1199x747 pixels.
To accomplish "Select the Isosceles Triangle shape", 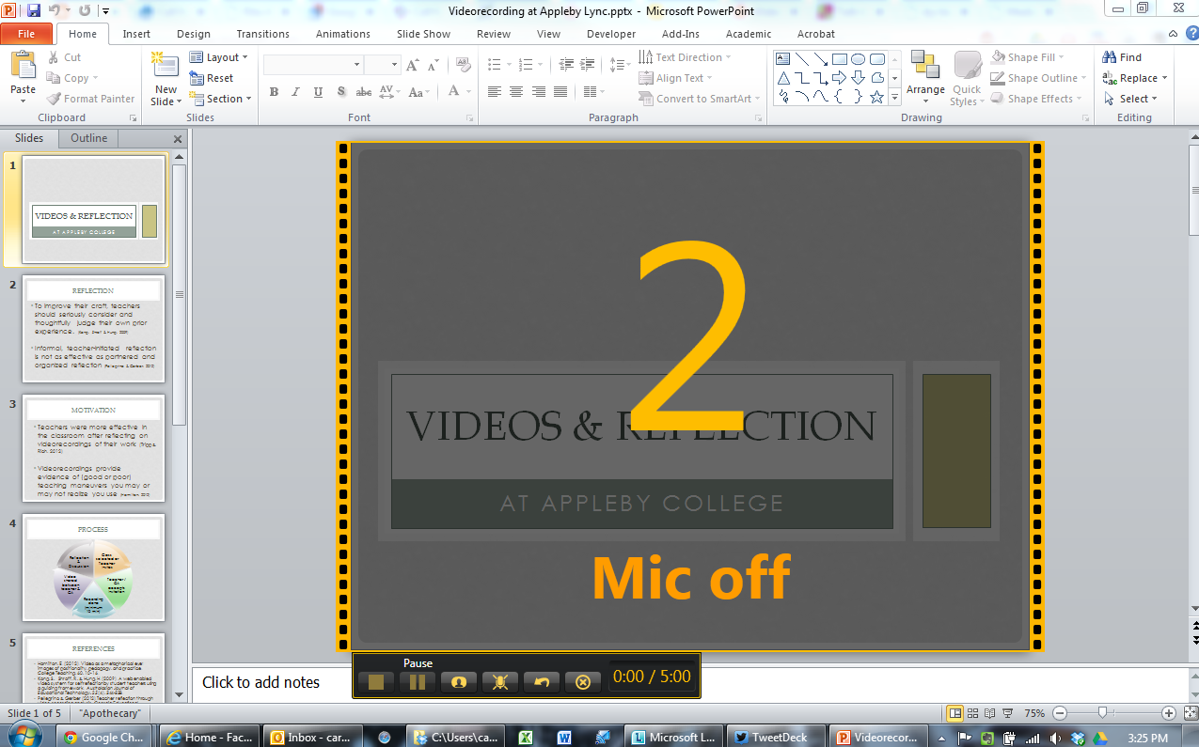I will tap(782, 78).
